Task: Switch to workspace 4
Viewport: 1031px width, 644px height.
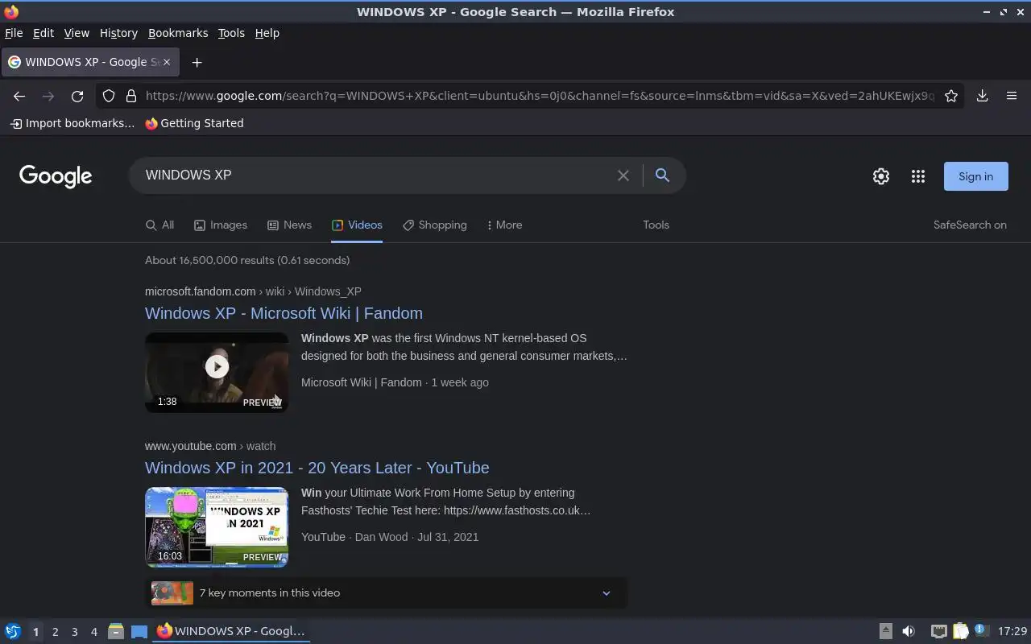Action: pos(93,632)
